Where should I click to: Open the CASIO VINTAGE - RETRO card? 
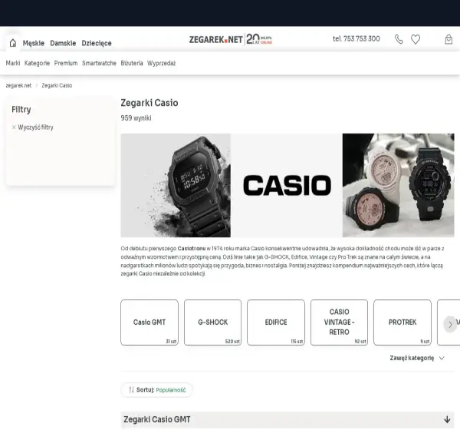pos(339,322)
